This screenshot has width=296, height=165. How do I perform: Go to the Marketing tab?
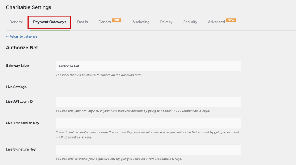[x=141, y=22]
